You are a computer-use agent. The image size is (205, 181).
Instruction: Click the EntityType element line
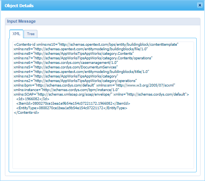click(72, 108)
